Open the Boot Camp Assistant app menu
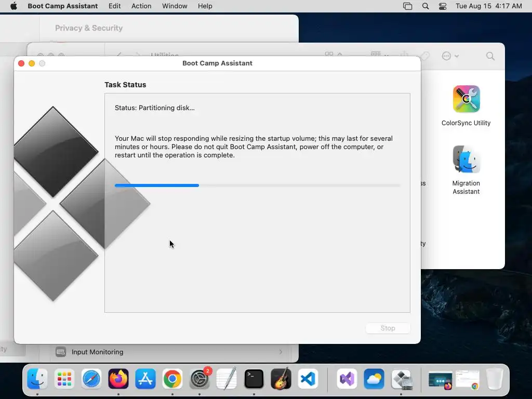 click(63, 6)
